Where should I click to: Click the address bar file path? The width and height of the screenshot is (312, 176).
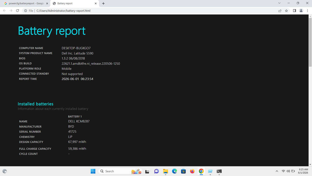click(63, 11)
